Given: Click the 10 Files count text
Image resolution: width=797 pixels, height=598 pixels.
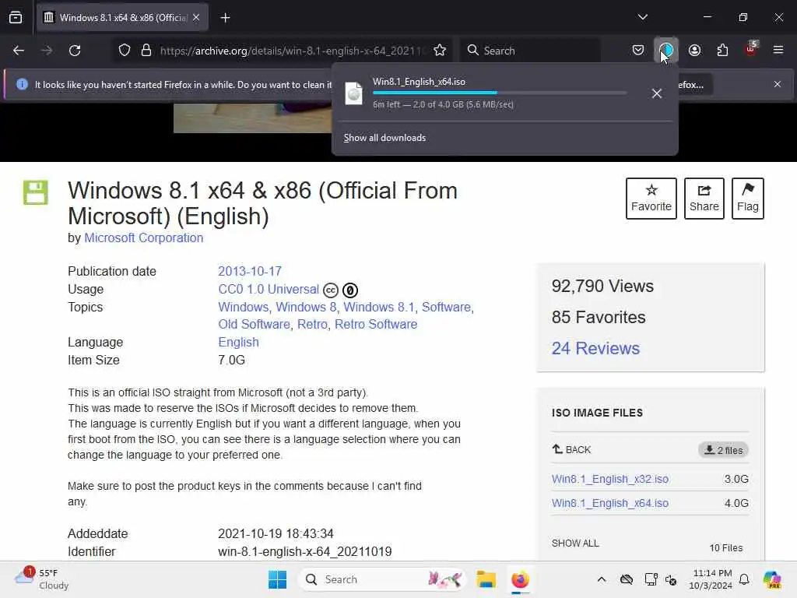Looking at the screenshot, I should tap(726, 547).
